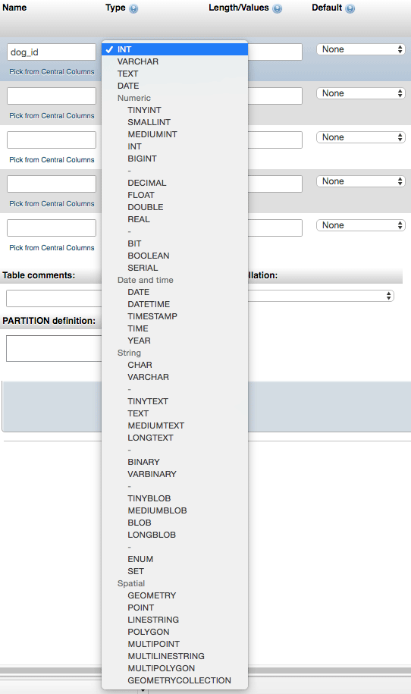Open the Default dropdown for dog_id row
The width and height of the screenshot is (411, 694).
pos(360,49)
